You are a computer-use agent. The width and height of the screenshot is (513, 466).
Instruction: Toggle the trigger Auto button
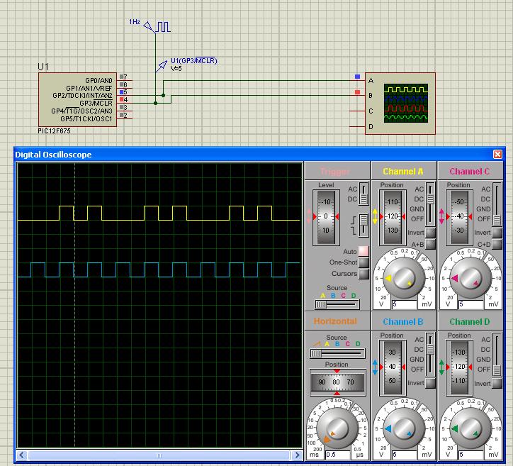363,251
